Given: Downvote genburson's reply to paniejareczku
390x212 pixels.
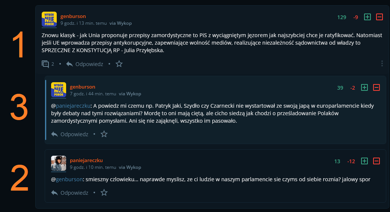Looking at the screenshot, I should pos(376,87).
